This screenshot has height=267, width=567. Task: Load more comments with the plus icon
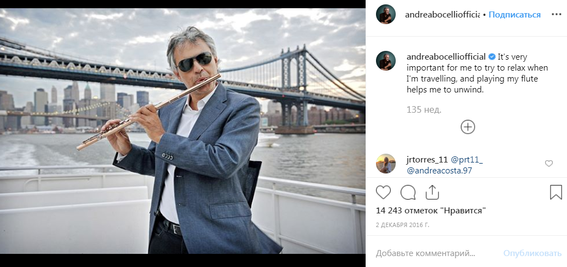pos(468,127)
